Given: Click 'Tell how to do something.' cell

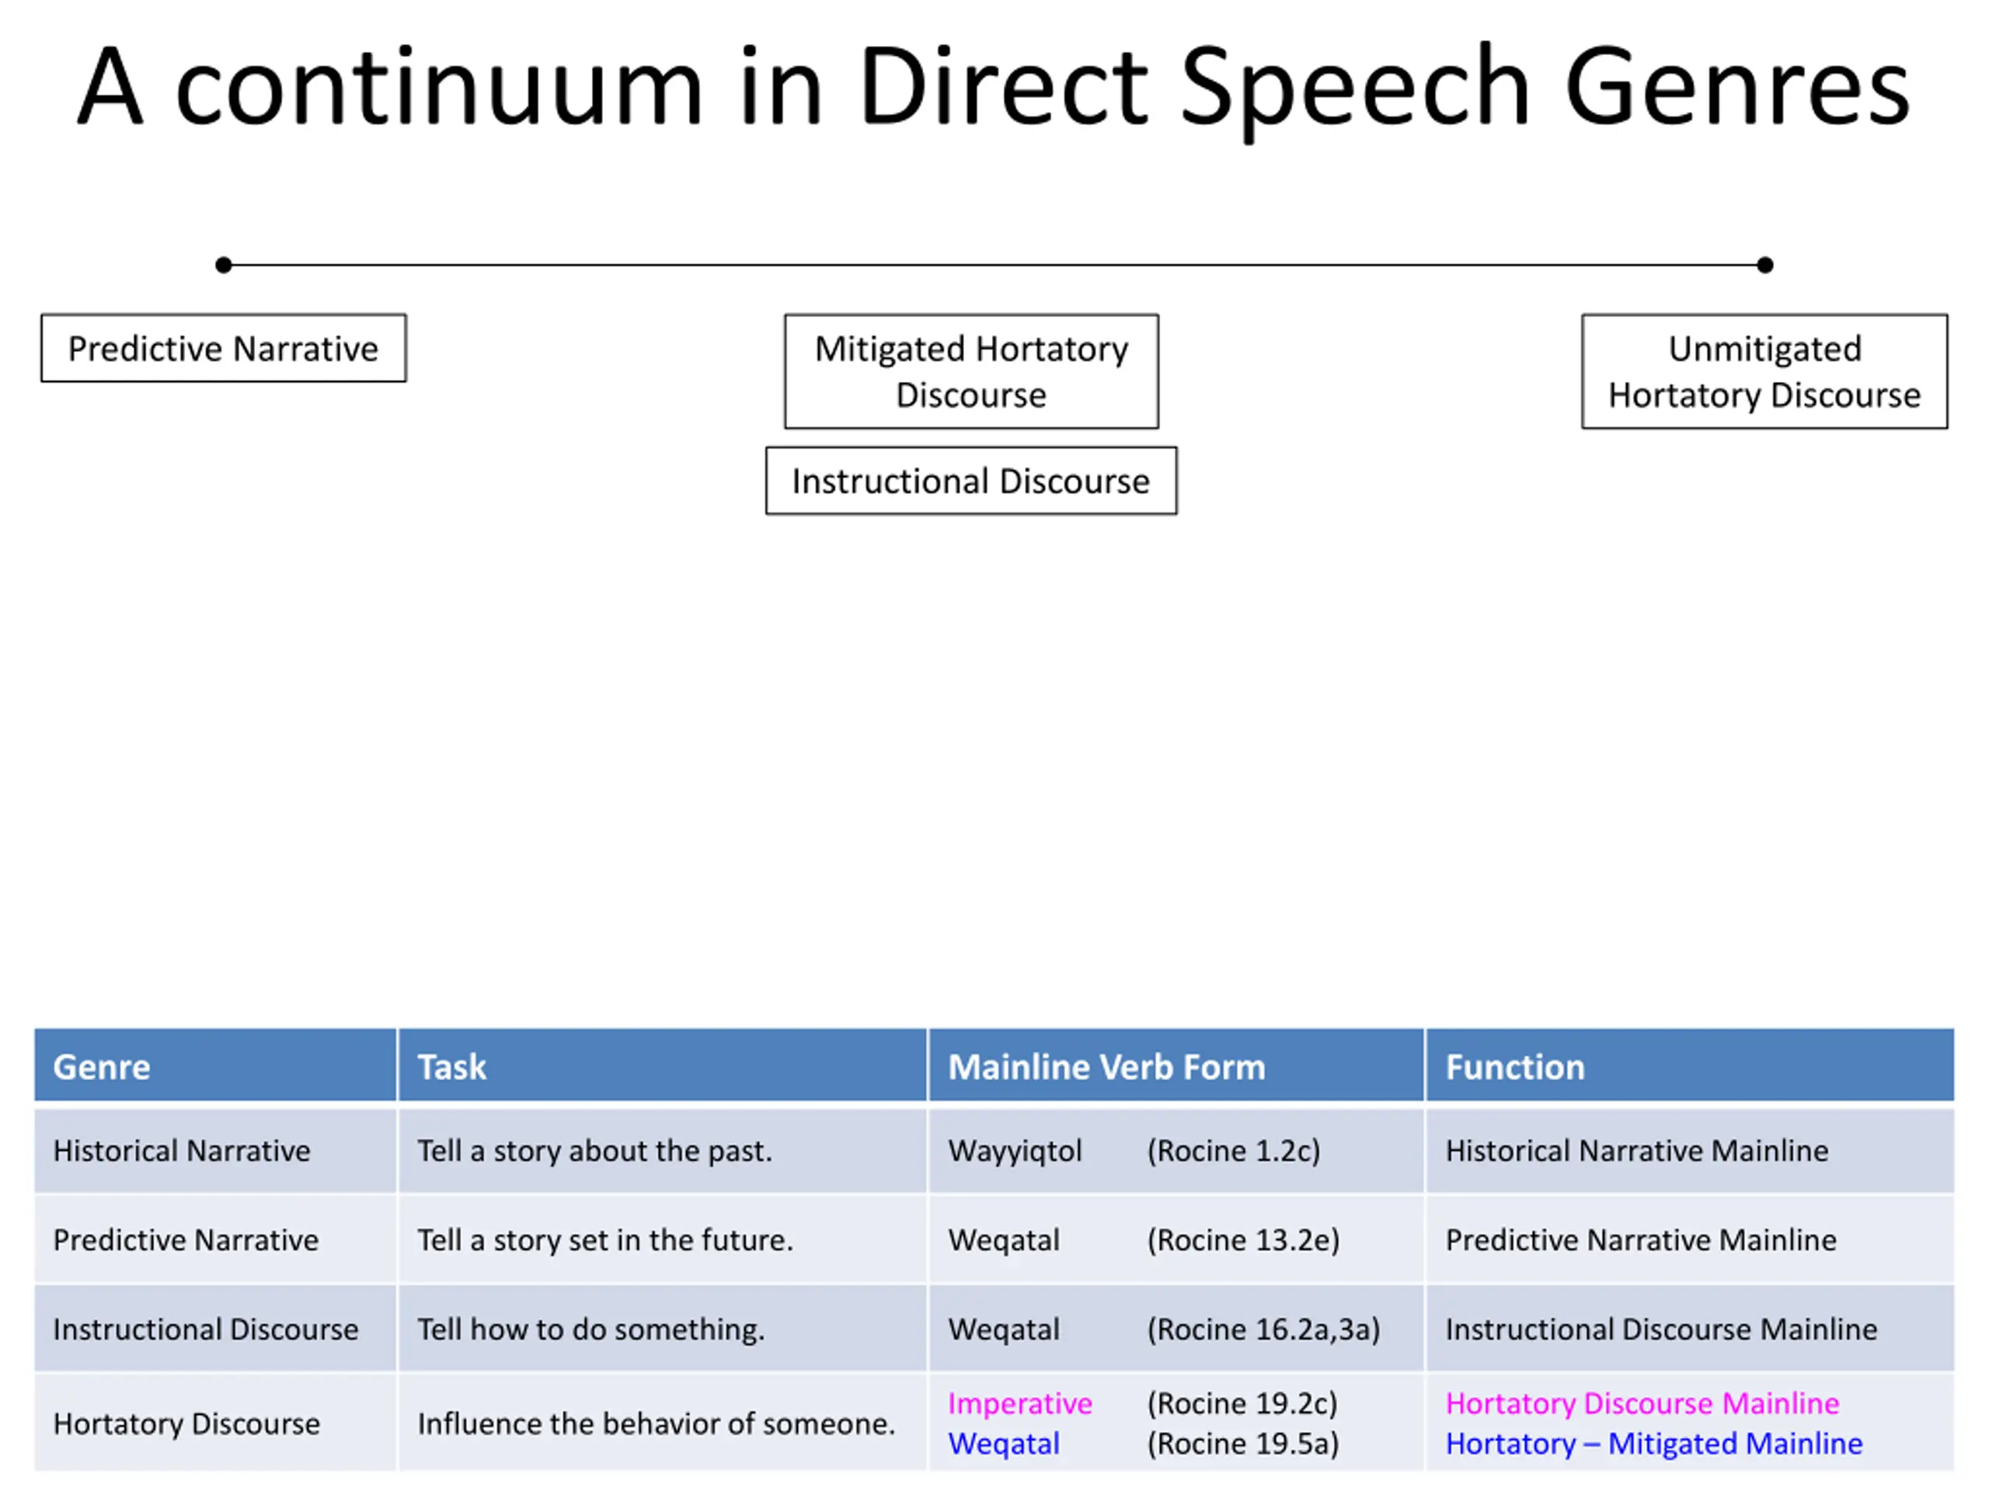Looking at the screenshot, I should coord(663,1329).
